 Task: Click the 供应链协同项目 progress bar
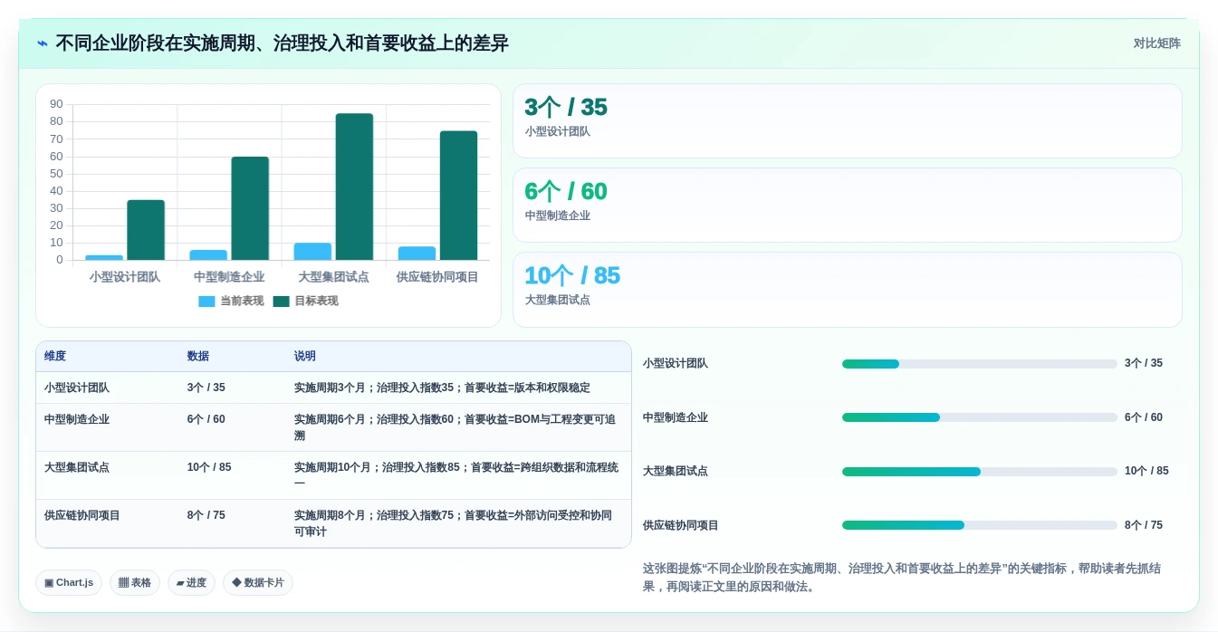[980, 525]
